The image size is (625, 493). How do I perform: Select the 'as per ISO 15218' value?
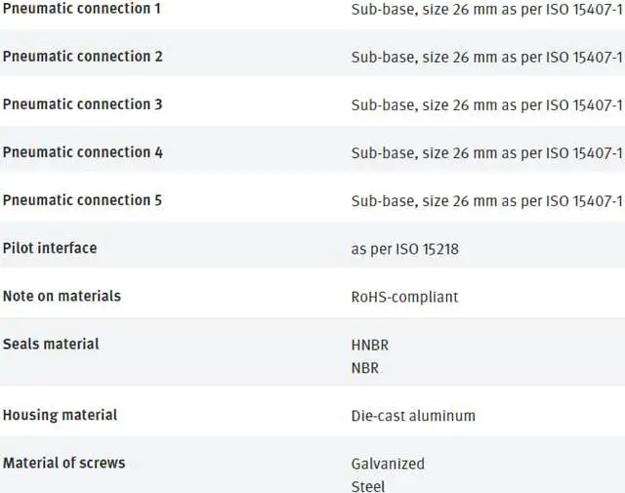tap(404, 249)
